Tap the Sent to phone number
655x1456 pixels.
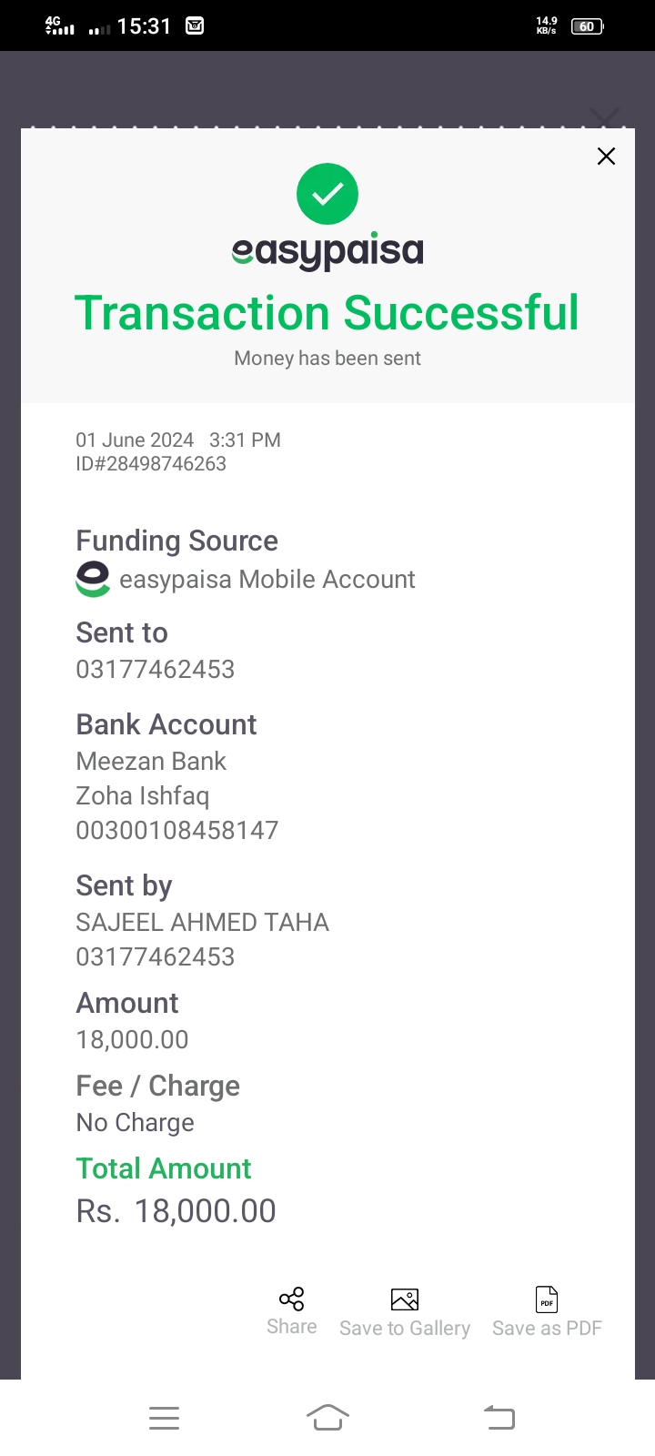click(x=156, y=670)
